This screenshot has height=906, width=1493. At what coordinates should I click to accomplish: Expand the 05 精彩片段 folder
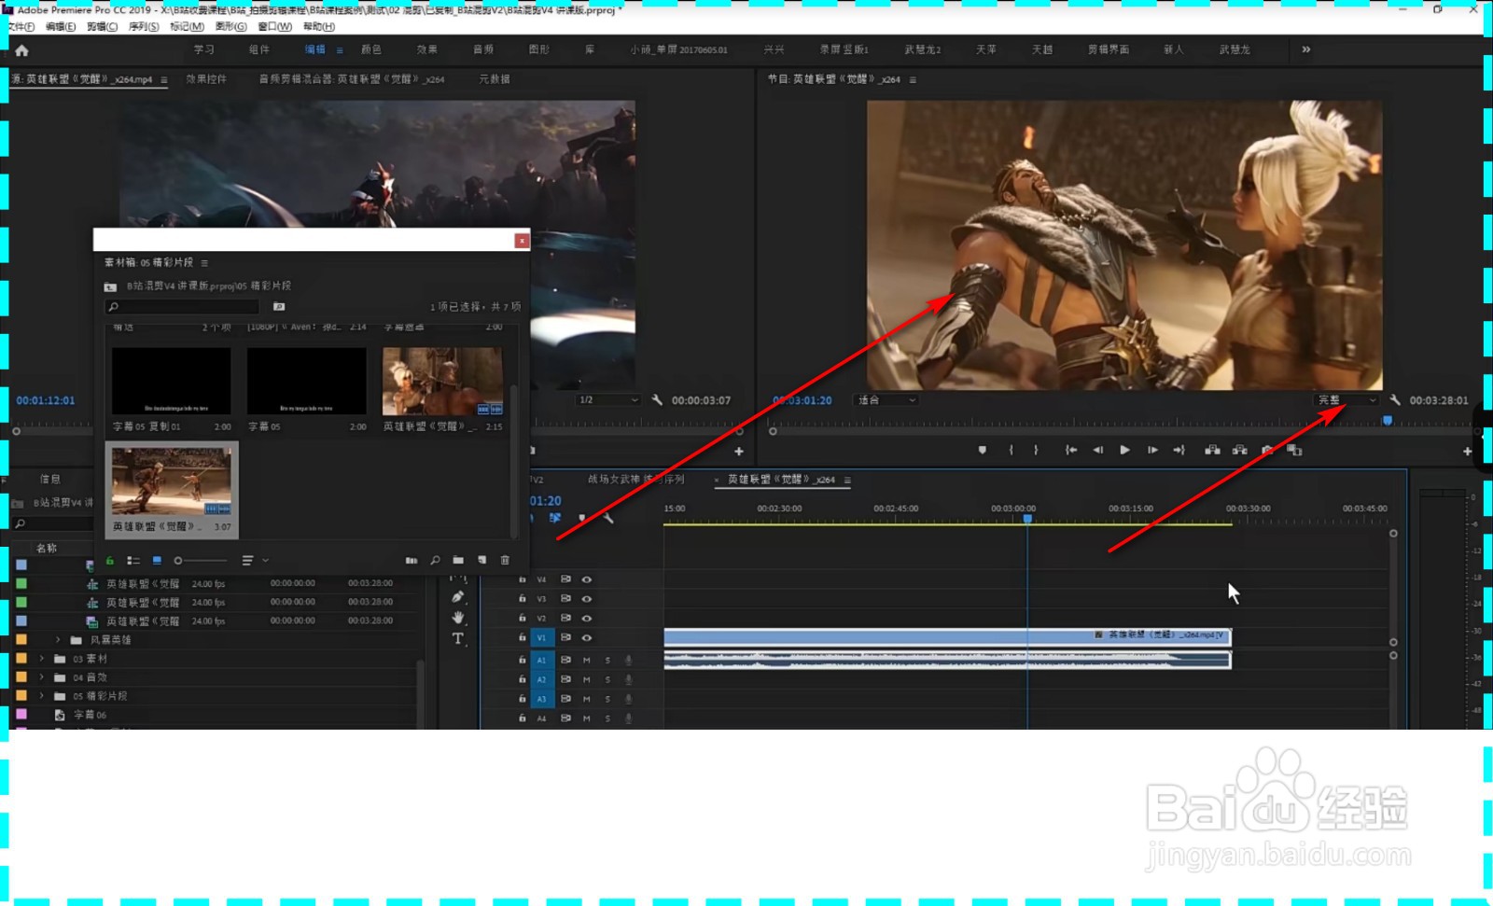[x=41, y=696]
